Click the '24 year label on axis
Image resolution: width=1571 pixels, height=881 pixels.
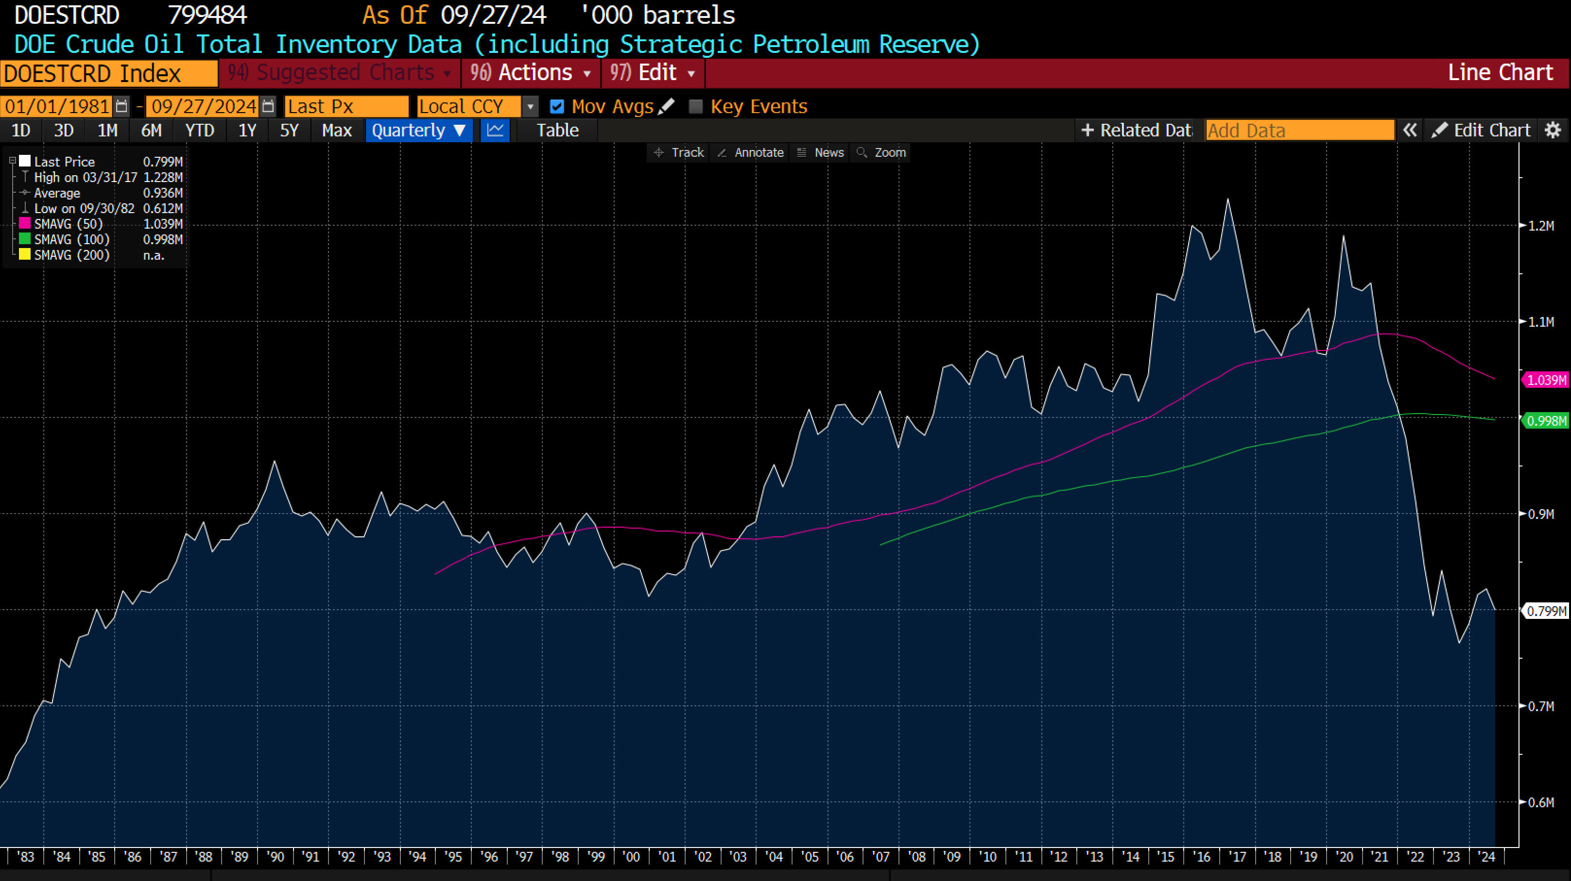tap(1487, 857)
